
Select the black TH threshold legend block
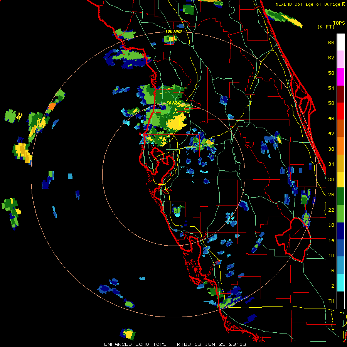(340, 300)
